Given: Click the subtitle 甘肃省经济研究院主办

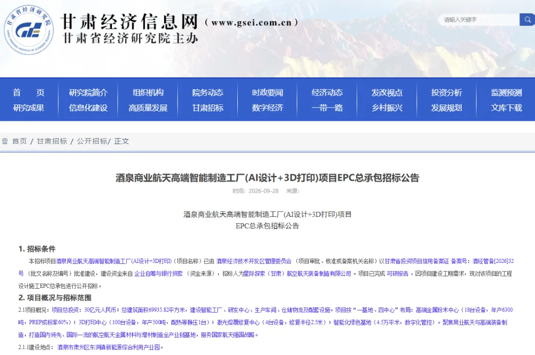Looking at the screenshot, I should click(x=130, y=38).
